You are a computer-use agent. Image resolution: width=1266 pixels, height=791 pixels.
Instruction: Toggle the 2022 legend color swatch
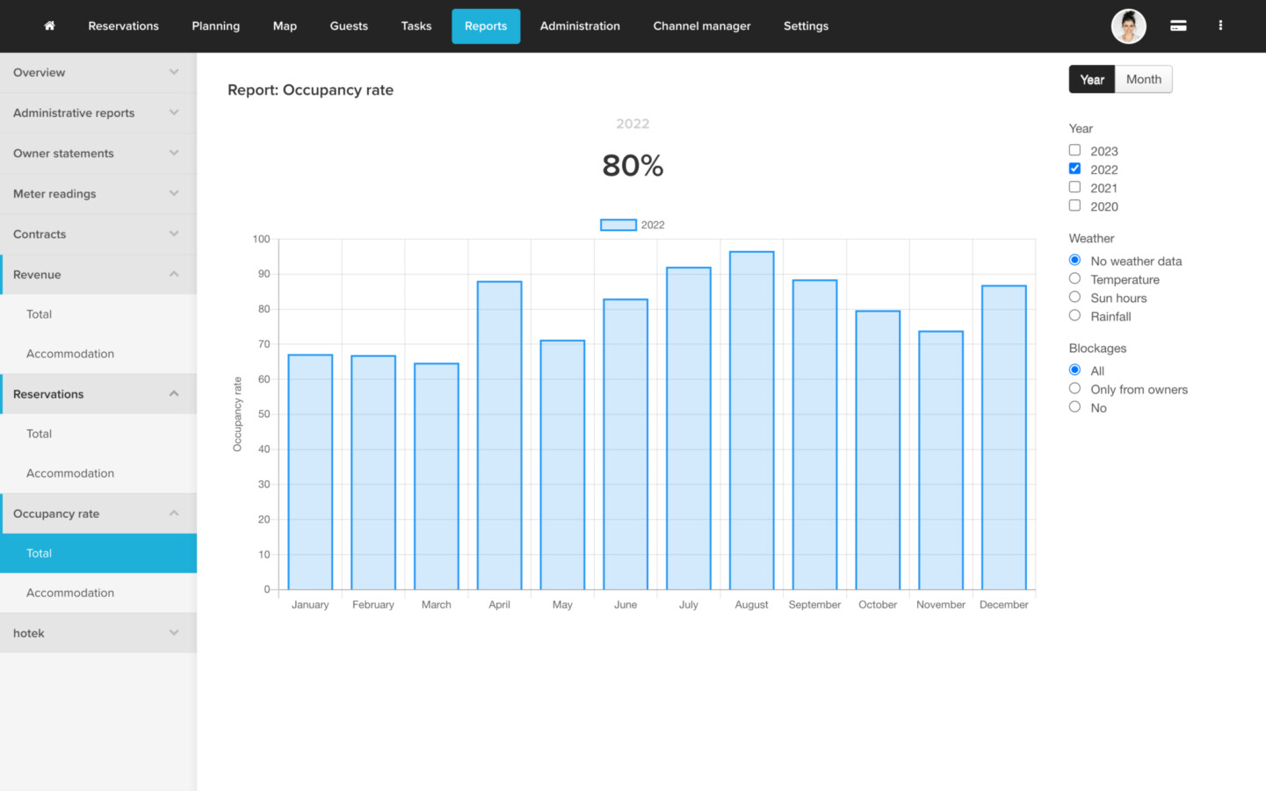[x=618, y=225]
